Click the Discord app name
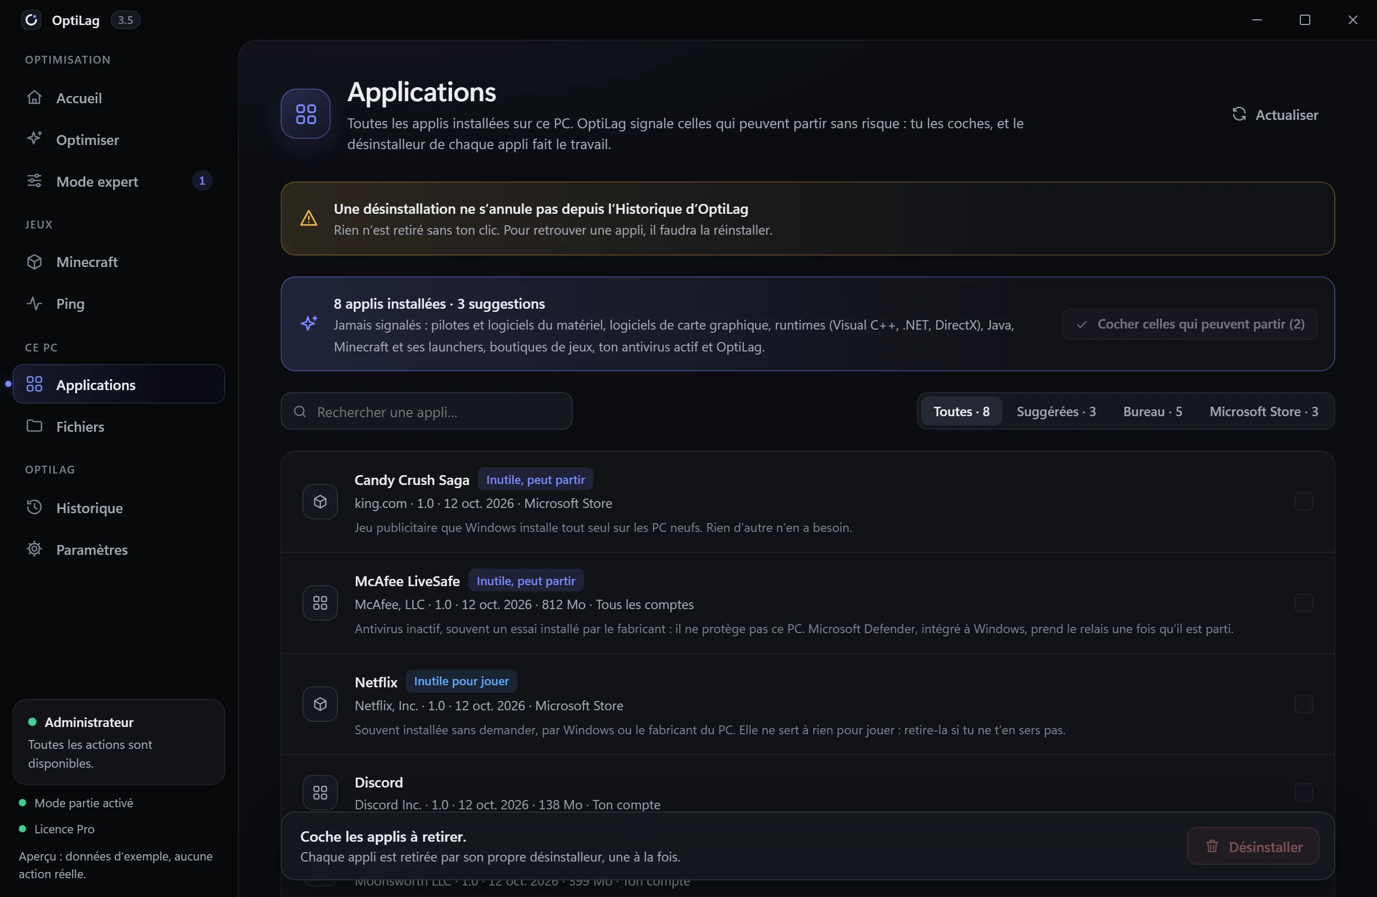This screenshot has height=897, width=1377. click(378, 782)
